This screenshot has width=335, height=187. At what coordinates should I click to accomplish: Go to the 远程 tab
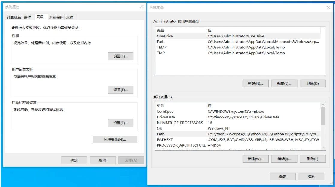(70, 17)
